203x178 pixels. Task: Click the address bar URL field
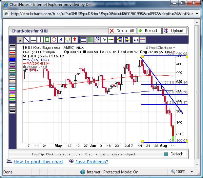[102, 14]
